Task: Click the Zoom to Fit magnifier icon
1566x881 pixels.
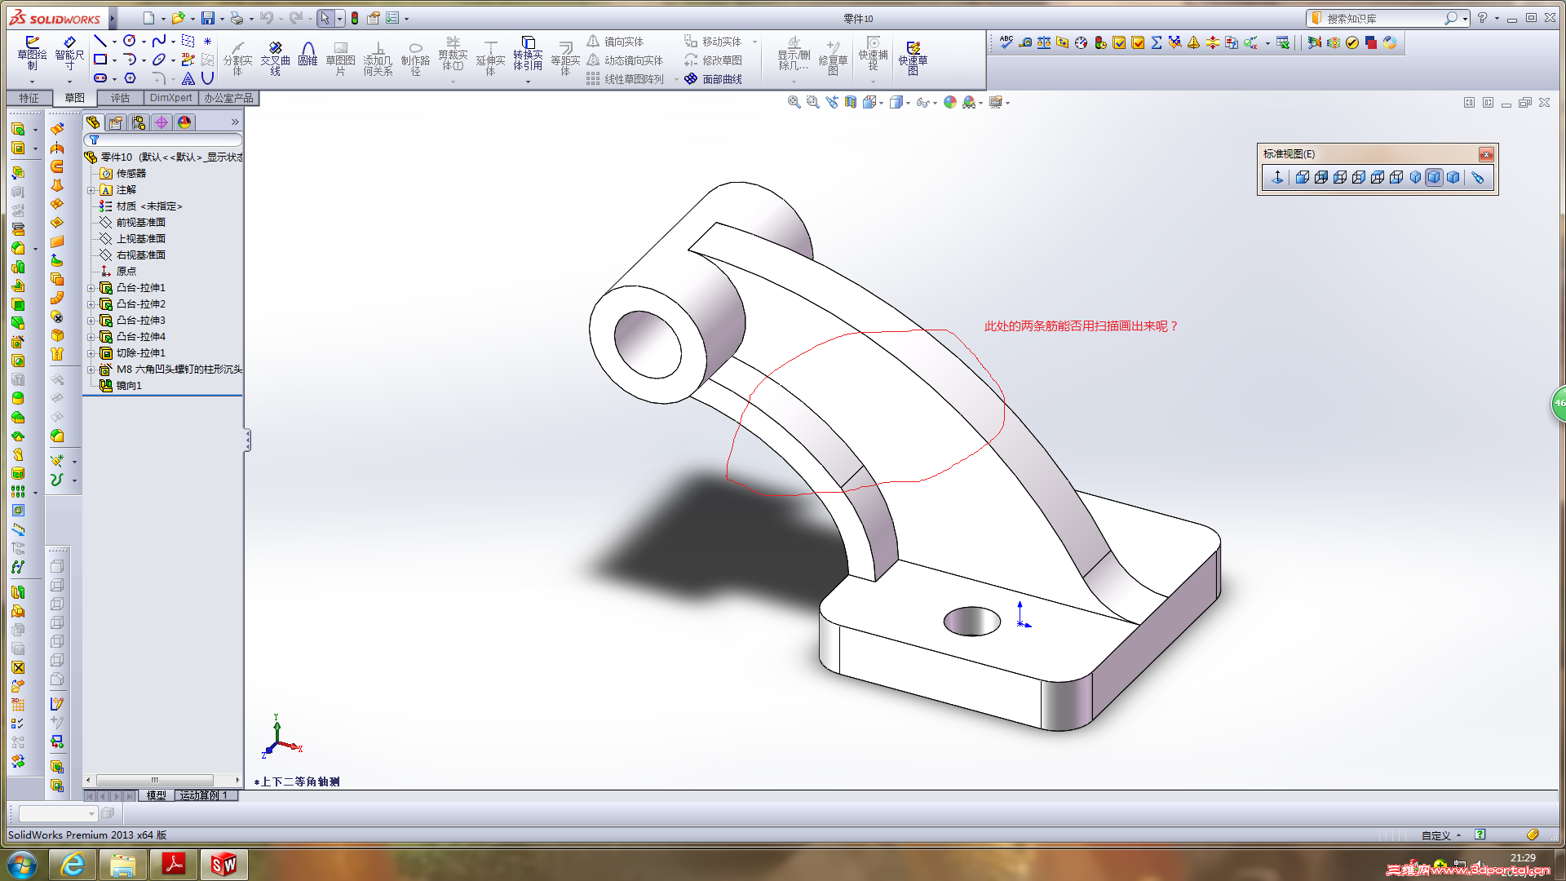Action: click(x=794, y=102)
